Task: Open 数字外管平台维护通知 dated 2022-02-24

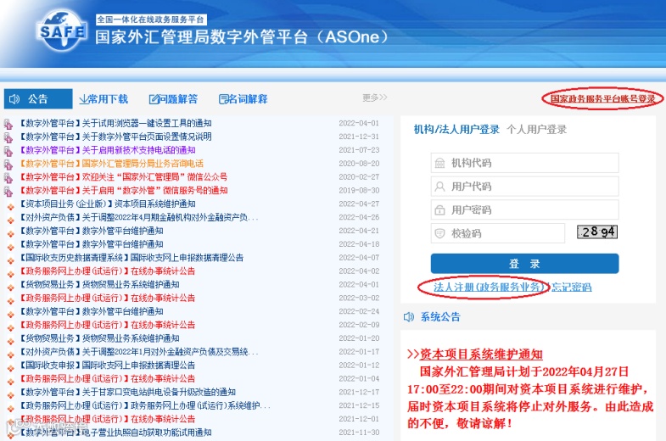Action: [92, 311]
